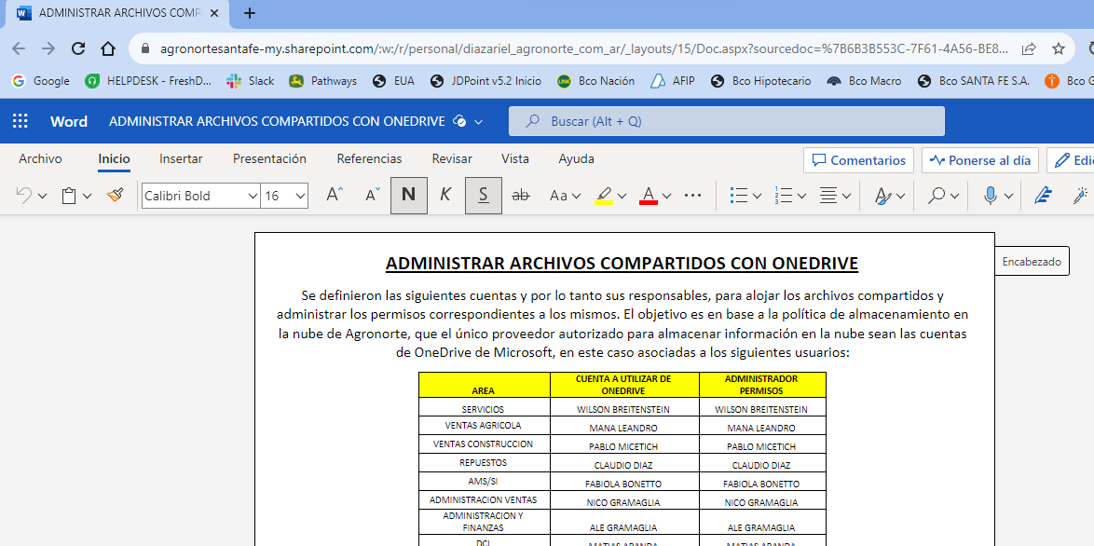Toggle italic (K) formatting
The width and height of the screenshot is (1094, 546).
pos(445,196)
